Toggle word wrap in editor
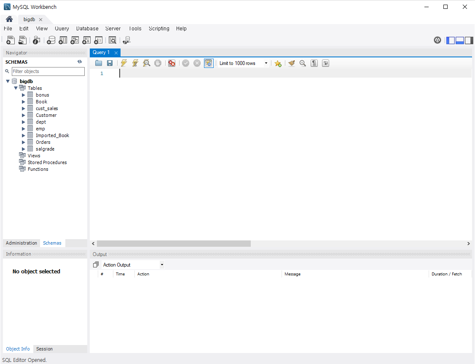 pyautogui.click(x=325, y=63)
